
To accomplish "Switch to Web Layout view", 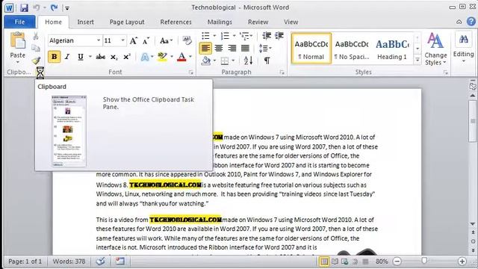I will [345, 262].
